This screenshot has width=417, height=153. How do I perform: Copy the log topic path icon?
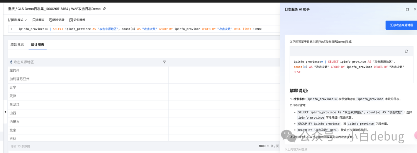point(105,9)
